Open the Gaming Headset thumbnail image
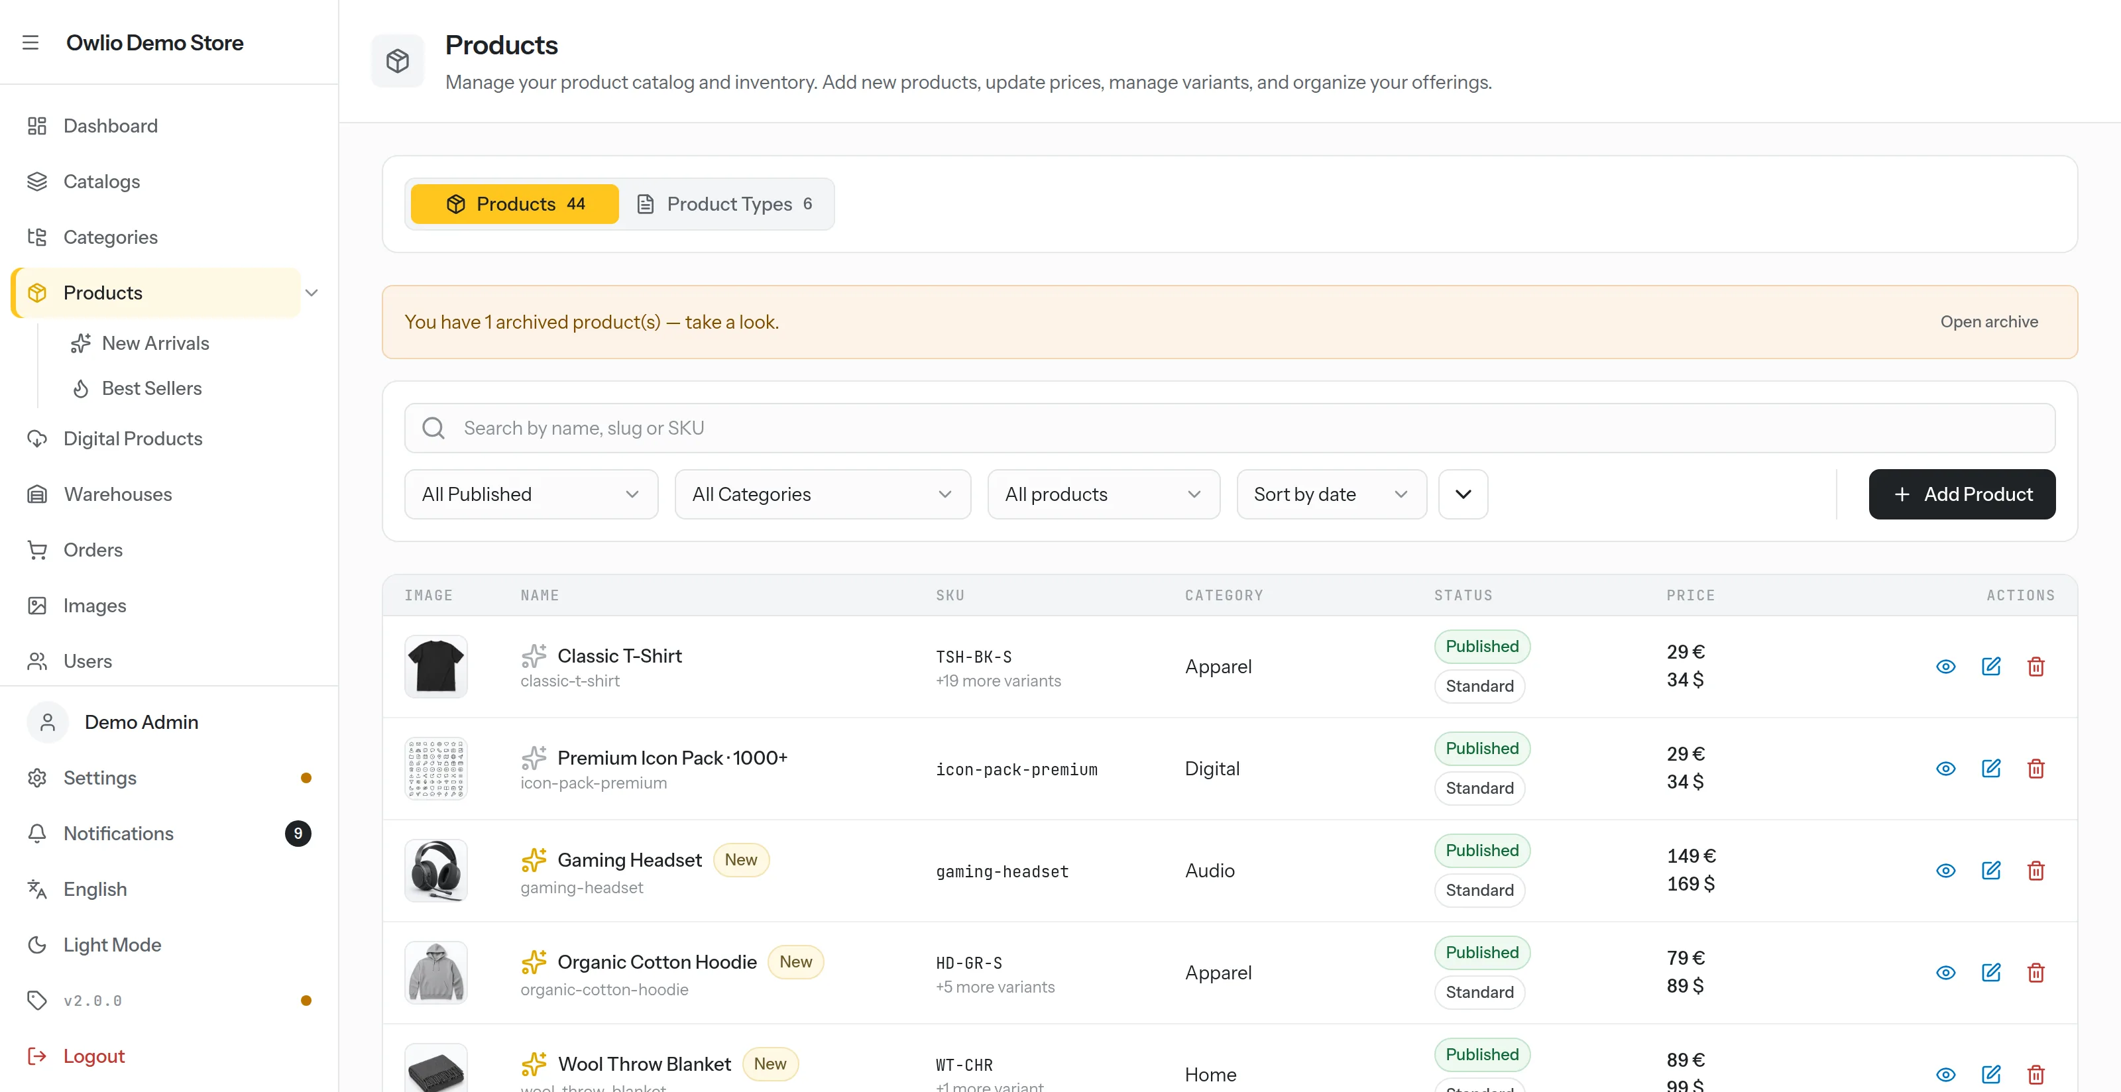 coord(435,871)
